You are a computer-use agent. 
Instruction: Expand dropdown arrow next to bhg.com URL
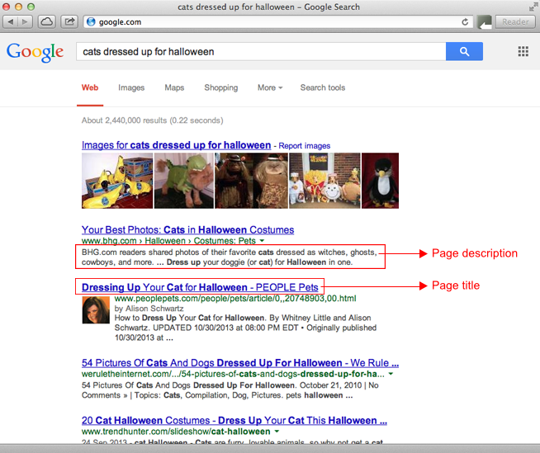click(262, 241)
